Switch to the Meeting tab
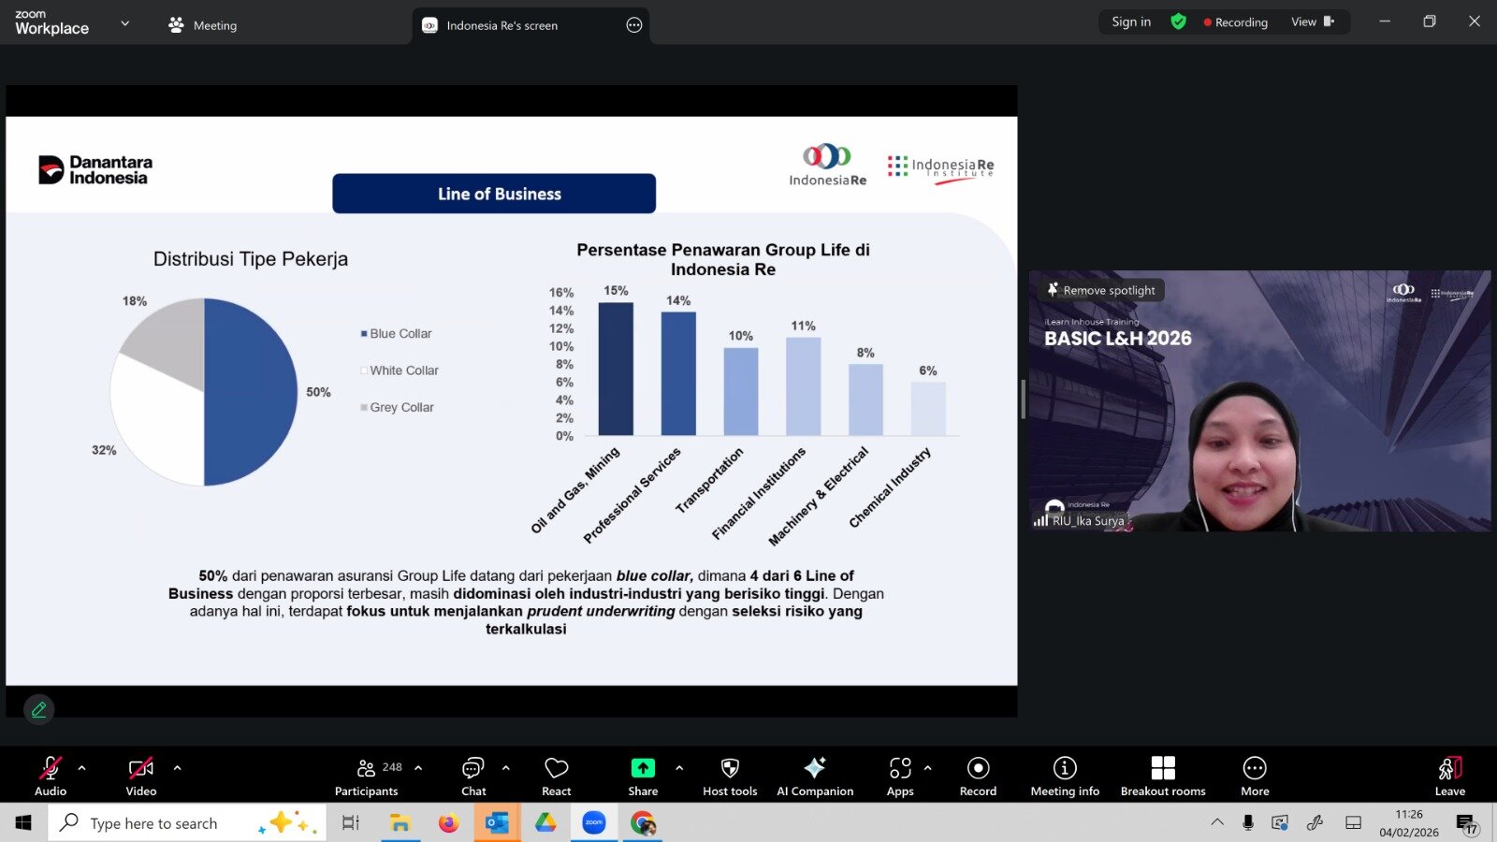Viewport: 1497px width, 842px height. pos(203,25)
